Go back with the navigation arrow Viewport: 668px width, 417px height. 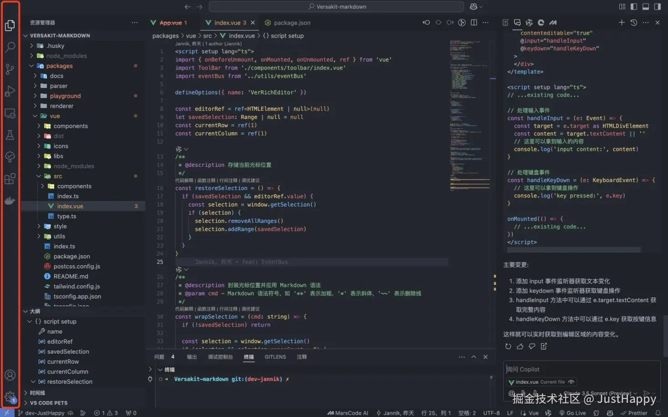coord(187,6)
